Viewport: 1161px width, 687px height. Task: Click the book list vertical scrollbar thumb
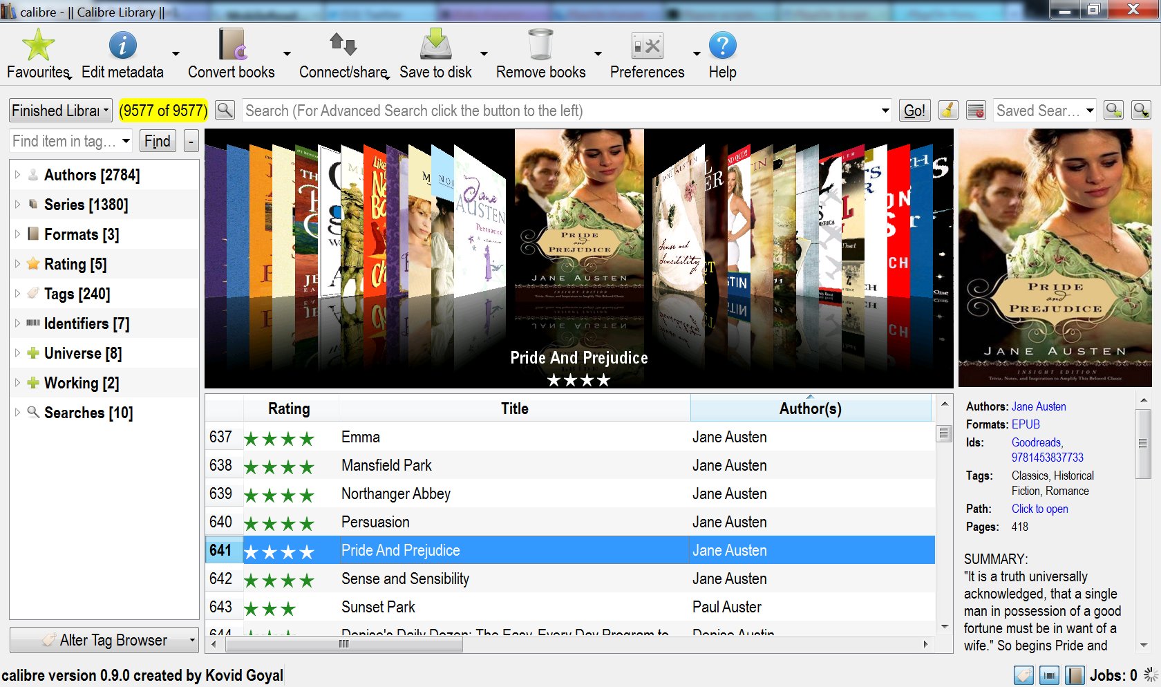tap(944, 434)
